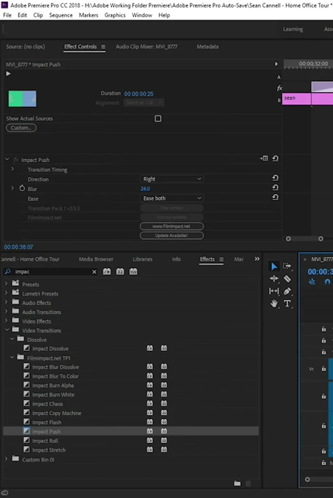
Task: Expand the Audio Transitions folder
Action: click(x=7, y=312)
